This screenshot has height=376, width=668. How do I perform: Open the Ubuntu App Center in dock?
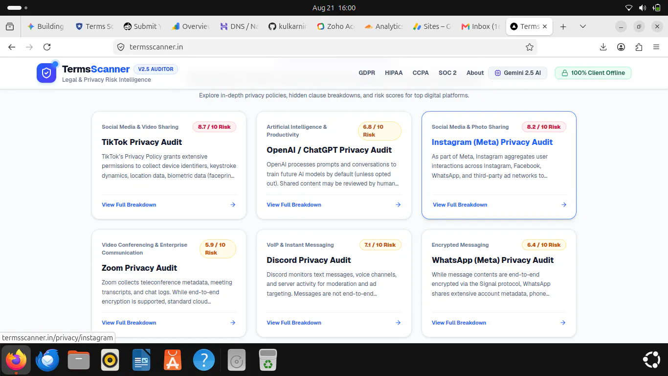tap(173, 361)
